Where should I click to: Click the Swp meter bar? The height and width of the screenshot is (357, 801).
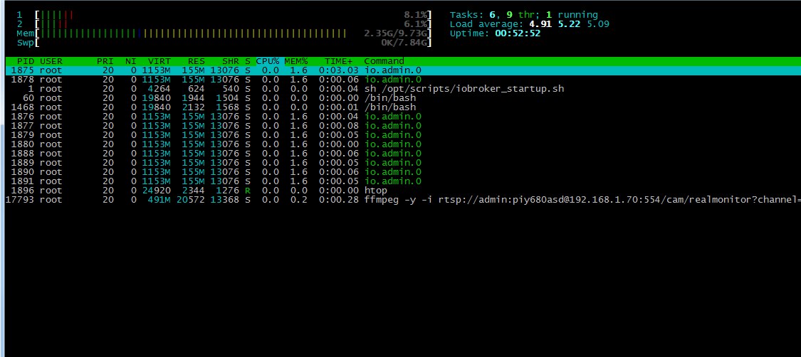pyautogui.click(x=233, y=43)
